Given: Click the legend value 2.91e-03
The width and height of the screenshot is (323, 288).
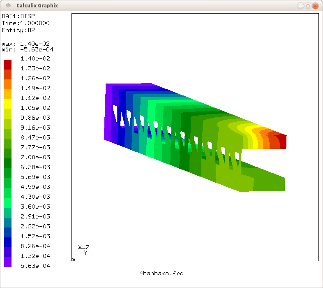Looking at the screenshot, I should tap(35, 217).
